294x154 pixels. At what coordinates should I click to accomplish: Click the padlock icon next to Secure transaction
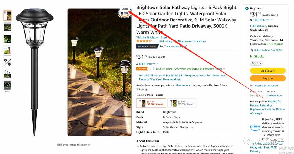(251, 85)
